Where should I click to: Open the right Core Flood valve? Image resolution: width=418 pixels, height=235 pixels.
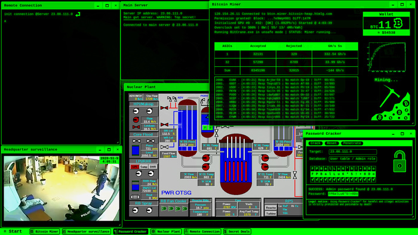coord(150,141)
